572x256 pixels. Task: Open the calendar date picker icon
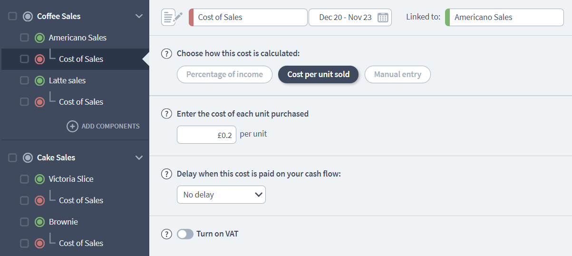click(x=383, y=18)
